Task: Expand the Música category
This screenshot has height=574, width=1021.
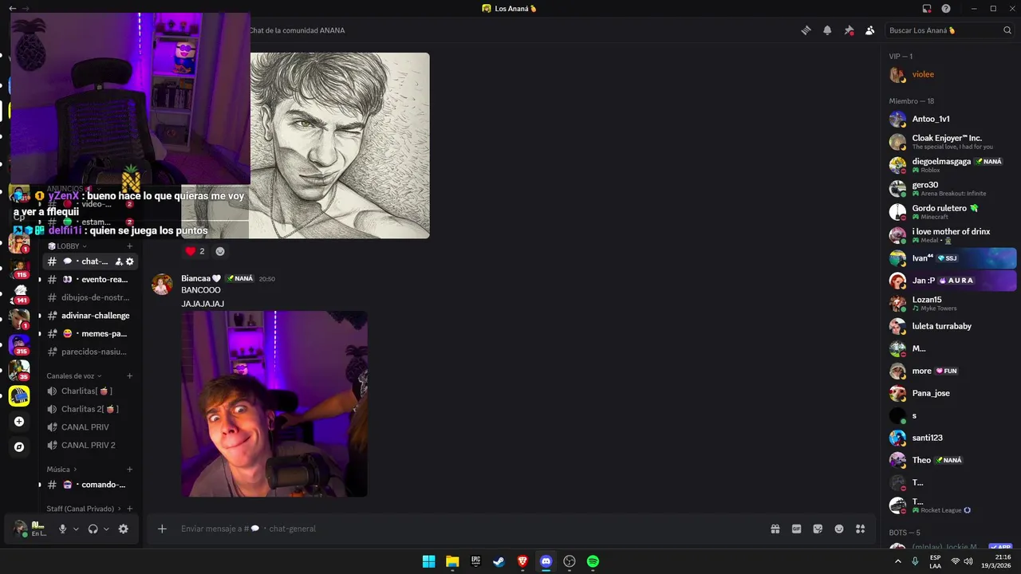Action: tap(62, 470)
